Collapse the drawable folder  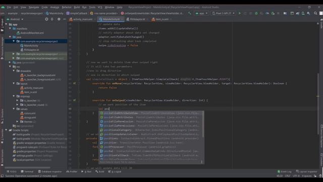click(14, 71)
